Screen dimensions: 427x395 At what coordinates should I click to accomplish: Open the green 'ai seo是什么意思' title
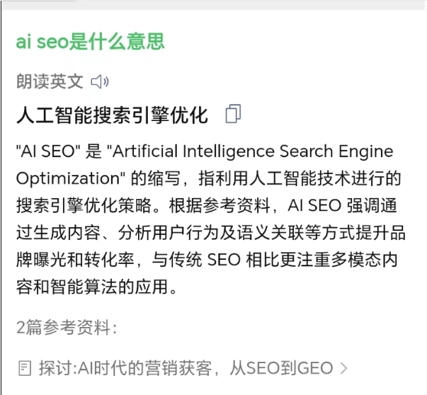(90, 42)
